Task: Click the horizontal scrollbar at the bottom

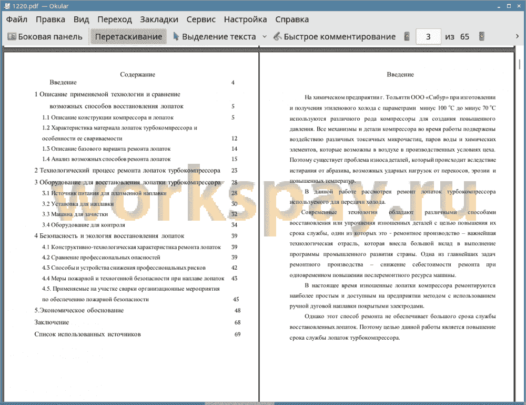Action: 240,403
